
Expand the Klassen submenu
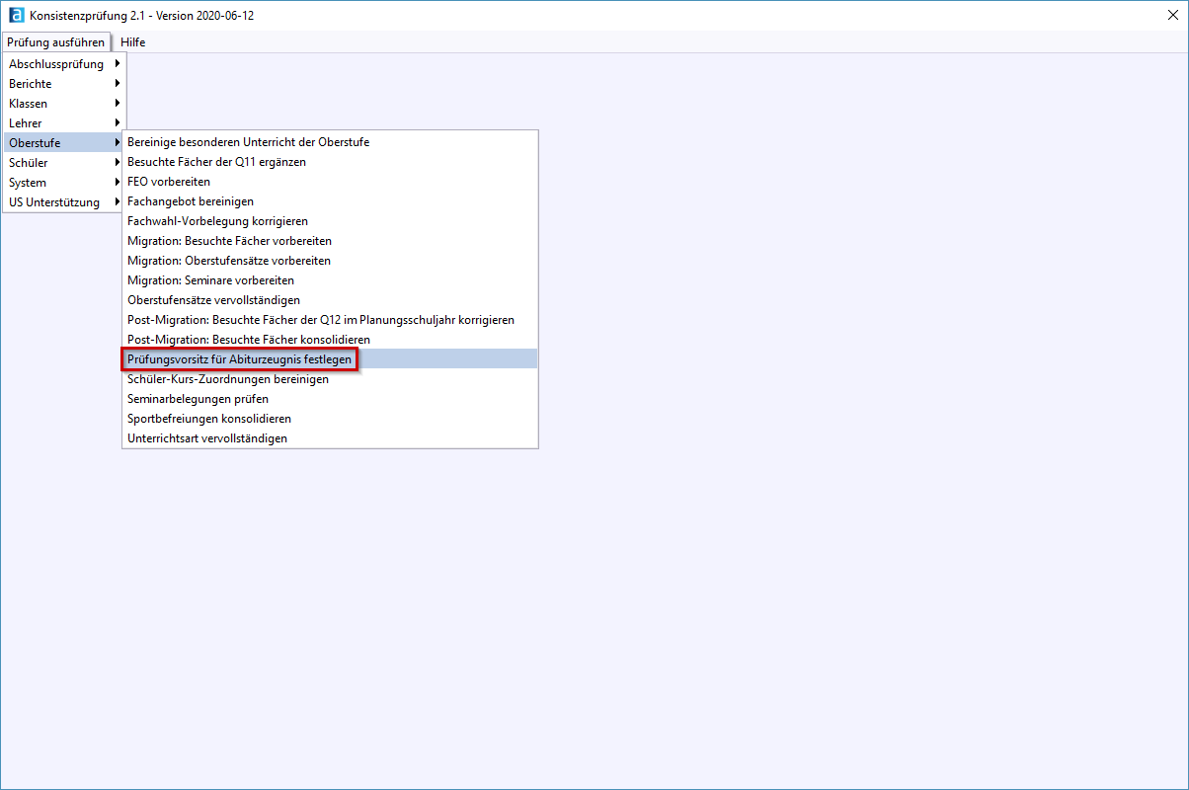tap(63, 104)
